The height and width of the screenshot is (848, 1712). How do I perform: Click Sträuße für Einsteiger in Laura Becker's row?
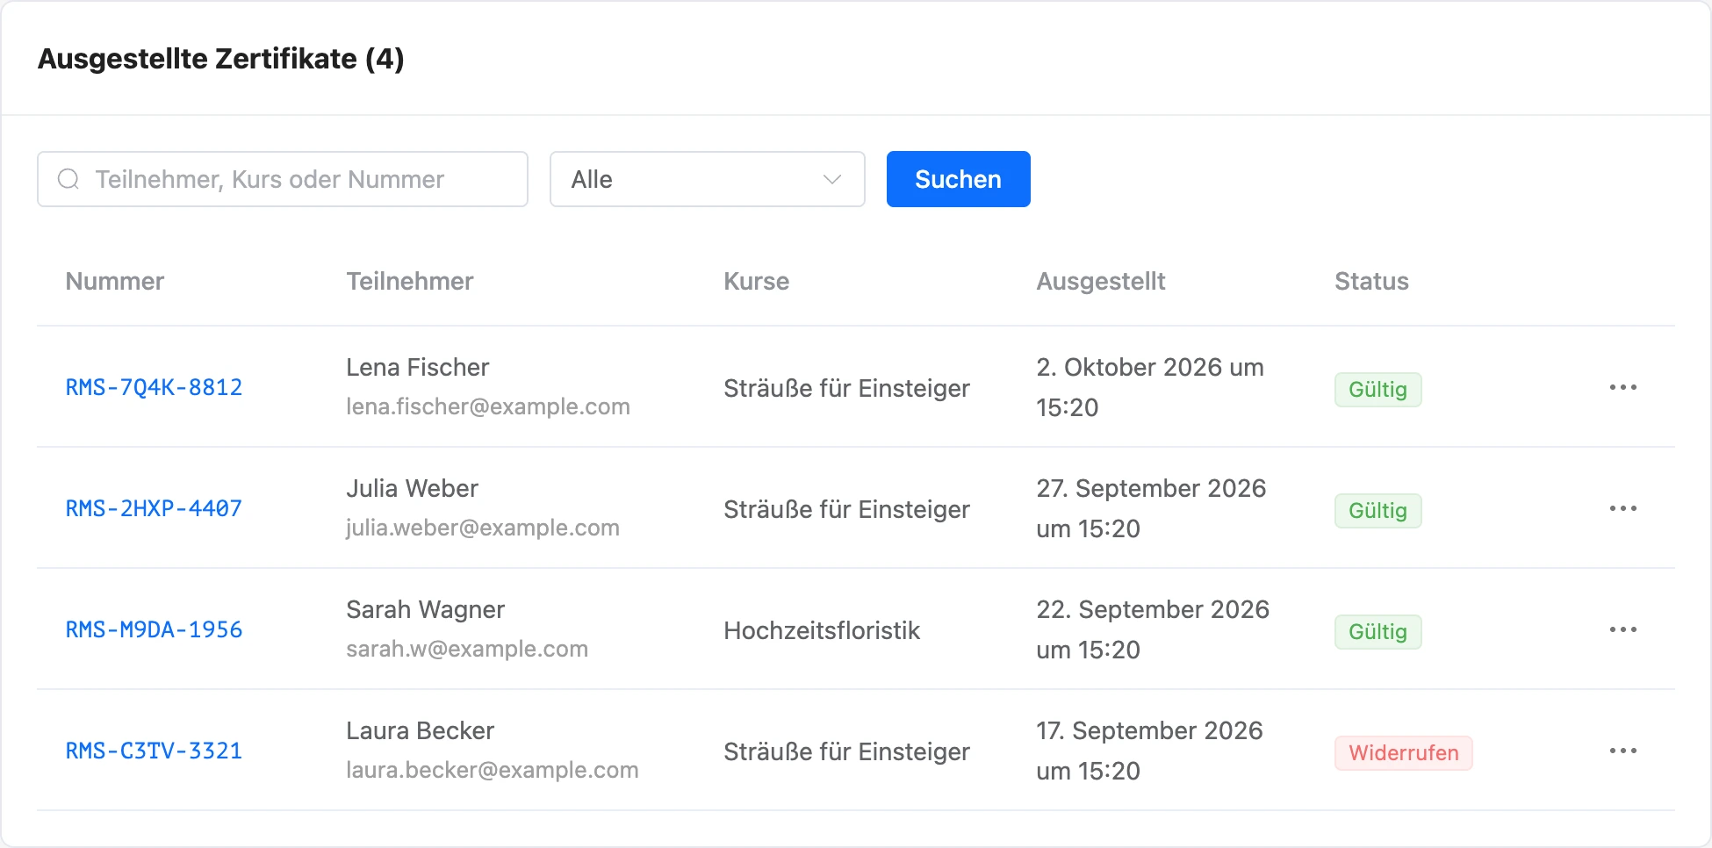pos(847,751)
